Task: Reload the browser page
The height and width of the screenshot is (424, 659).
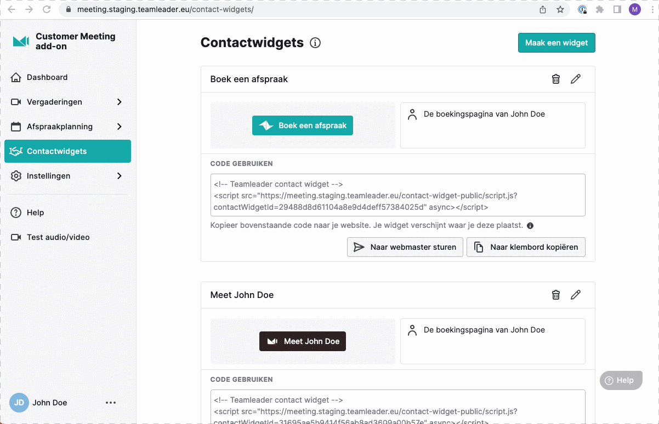Action: pyautogui.click(x=47, y=9)
